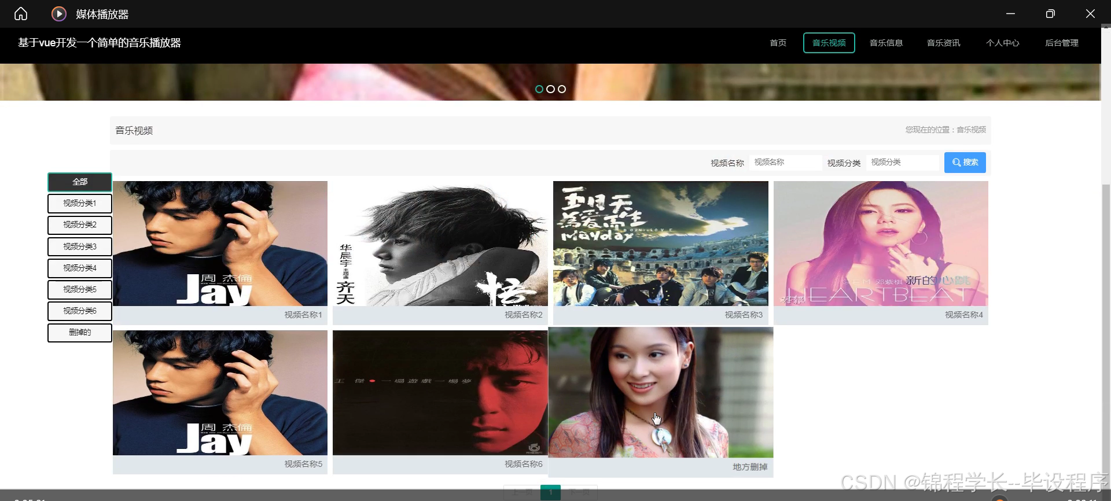Click the 音乐视频 section heading
This screenshot has height=501, width=1111.
(134, 131)
